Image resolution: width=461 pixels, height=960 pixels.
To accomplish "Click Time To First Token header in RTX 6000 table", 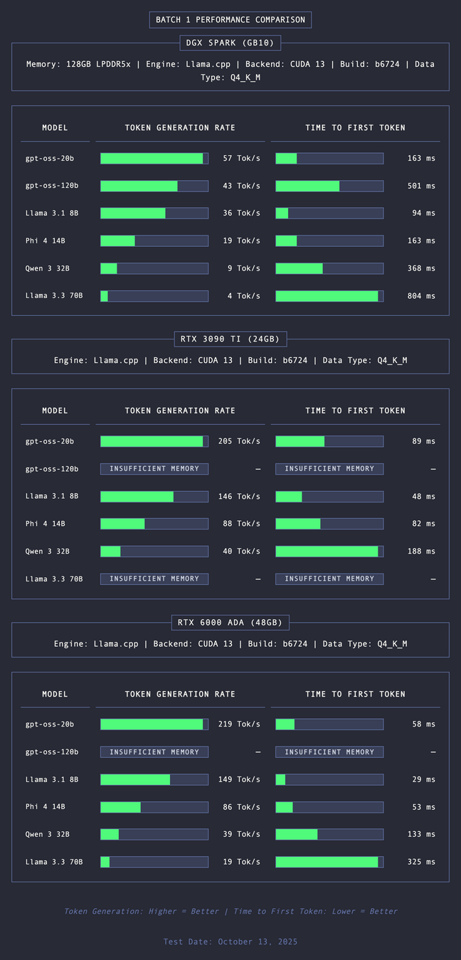I will tap(355, 694).
